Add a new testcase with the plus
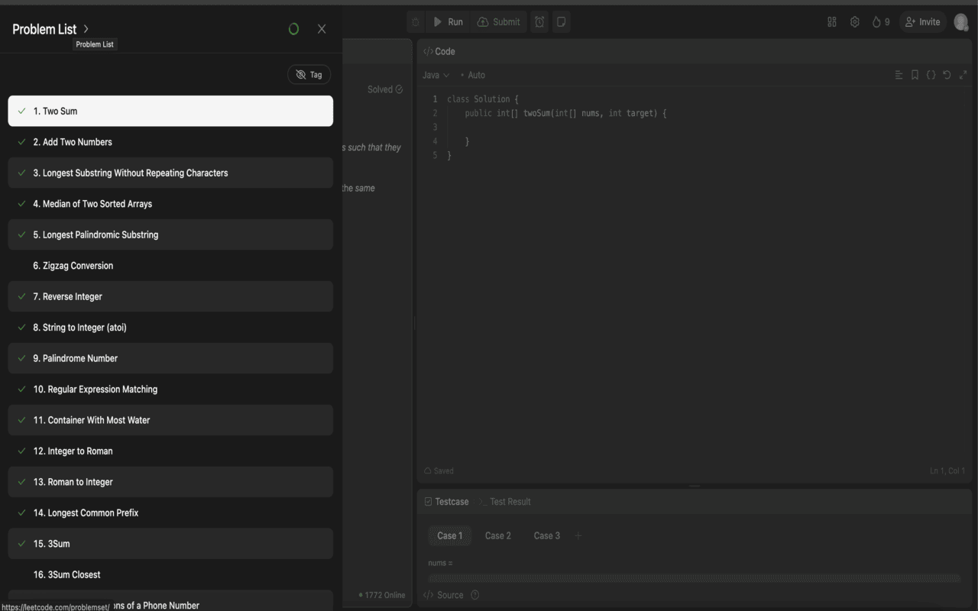This screenshot has width=978, height=611. 578,535
